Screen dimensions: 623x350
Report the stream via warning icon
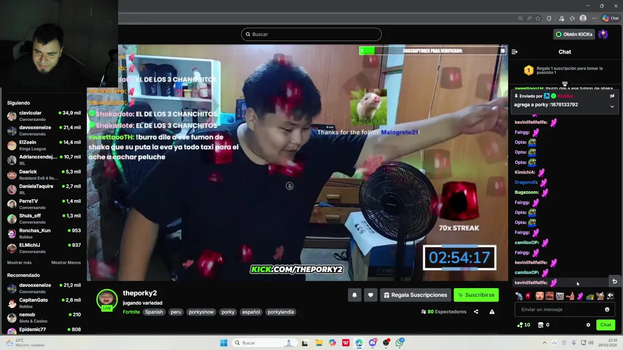click(492, 312)
